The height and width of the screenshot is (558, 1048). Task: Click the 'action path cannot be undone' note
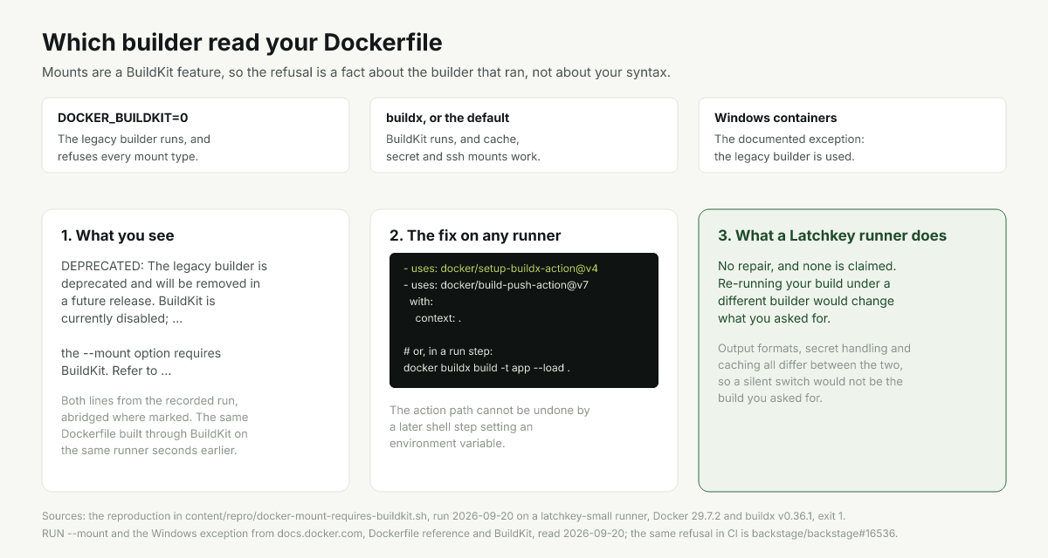(490, 426)
